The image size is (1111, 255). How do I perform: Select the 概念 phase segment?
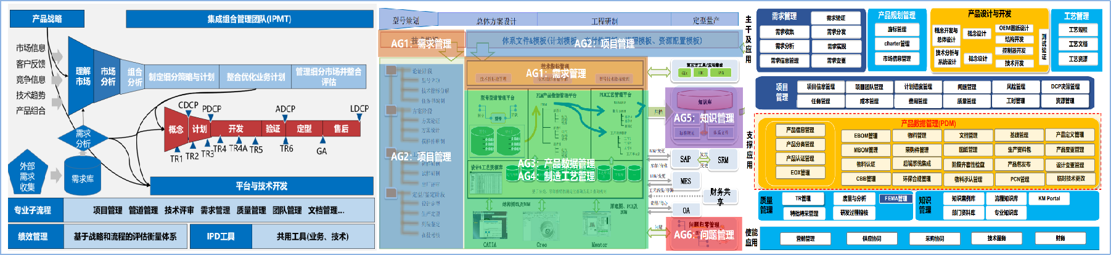176,129
